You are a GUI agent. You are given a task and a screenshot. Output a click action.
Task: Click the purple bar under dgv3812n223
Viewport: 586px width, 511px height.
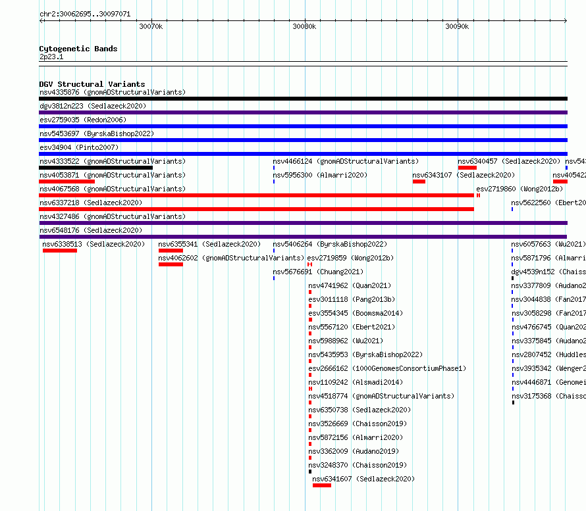tap(303, 112)
